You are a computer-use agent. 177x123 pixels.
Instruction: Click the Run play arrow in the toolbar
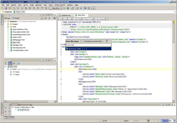click(x=64, y=8)
